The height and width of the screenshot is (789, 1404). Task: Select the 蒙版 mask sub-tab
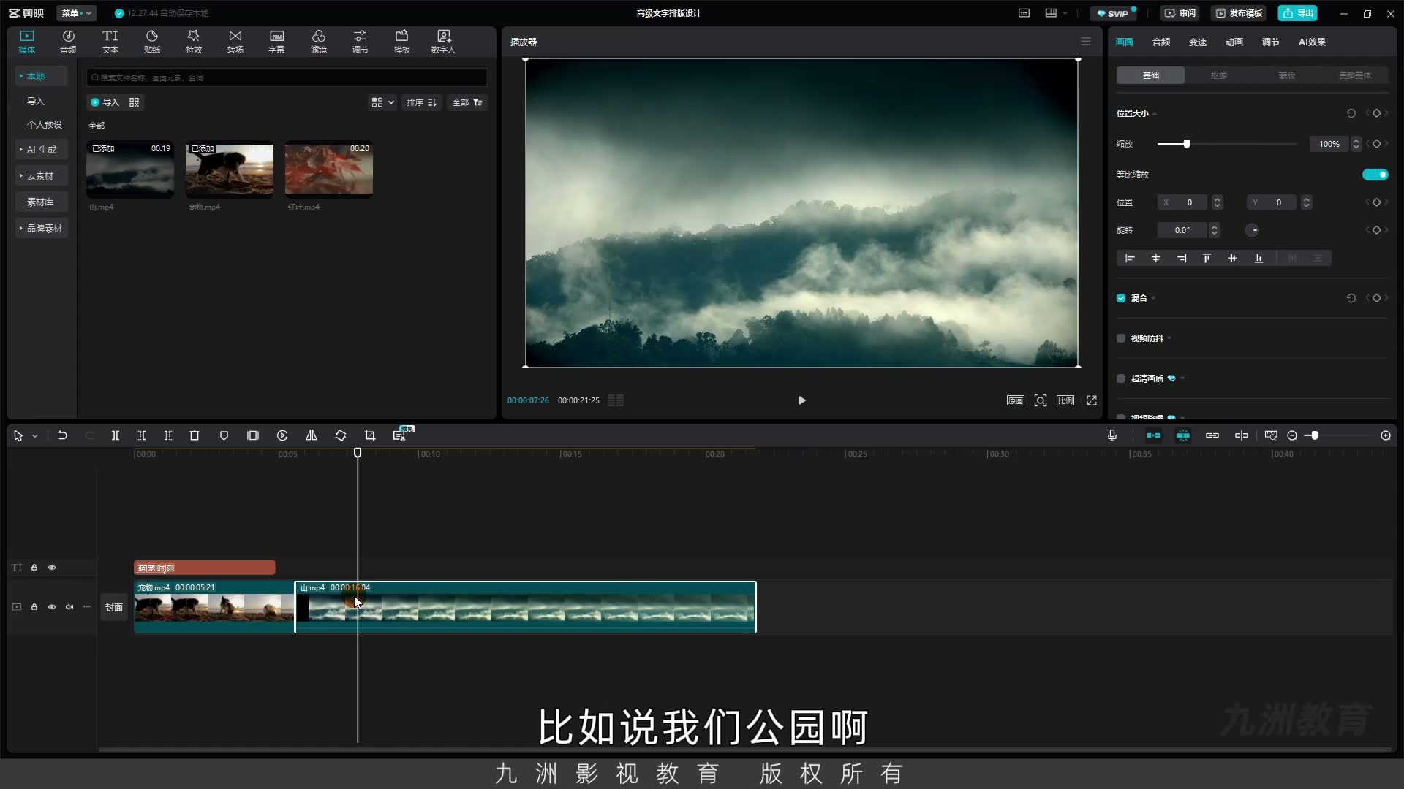tap(1286, 75)
